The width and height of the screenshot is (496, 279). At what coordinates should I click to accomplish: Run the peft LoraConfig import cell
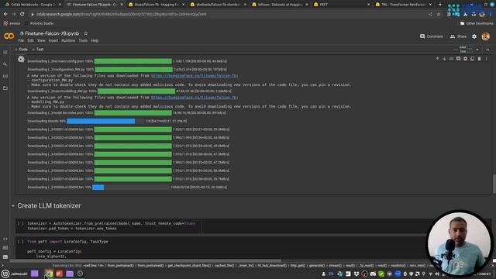point(20,242)
